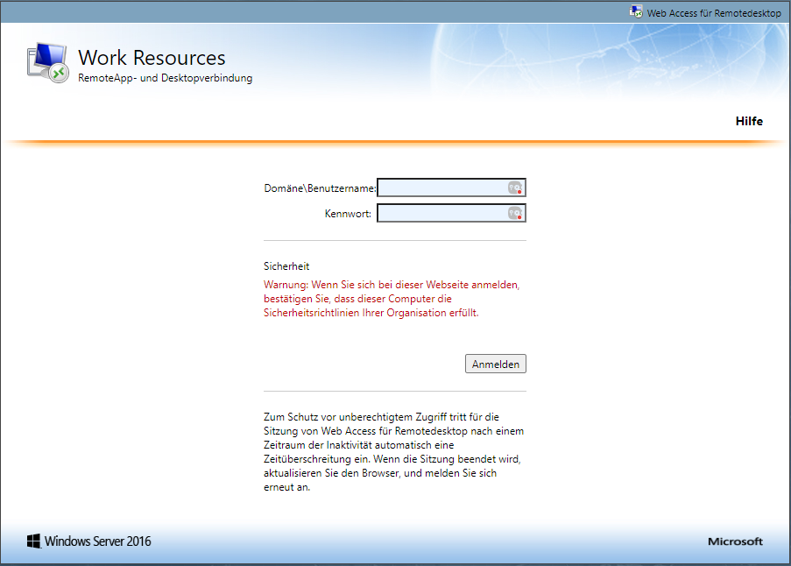Click the Windows Server 2016 text

point(98,541)
